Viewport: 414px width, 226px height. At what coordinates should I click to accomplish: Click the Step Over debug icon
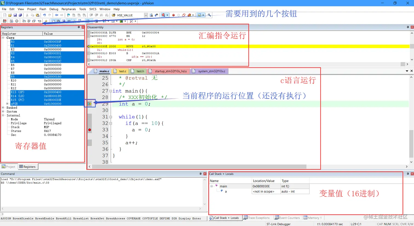click(29, 21)
